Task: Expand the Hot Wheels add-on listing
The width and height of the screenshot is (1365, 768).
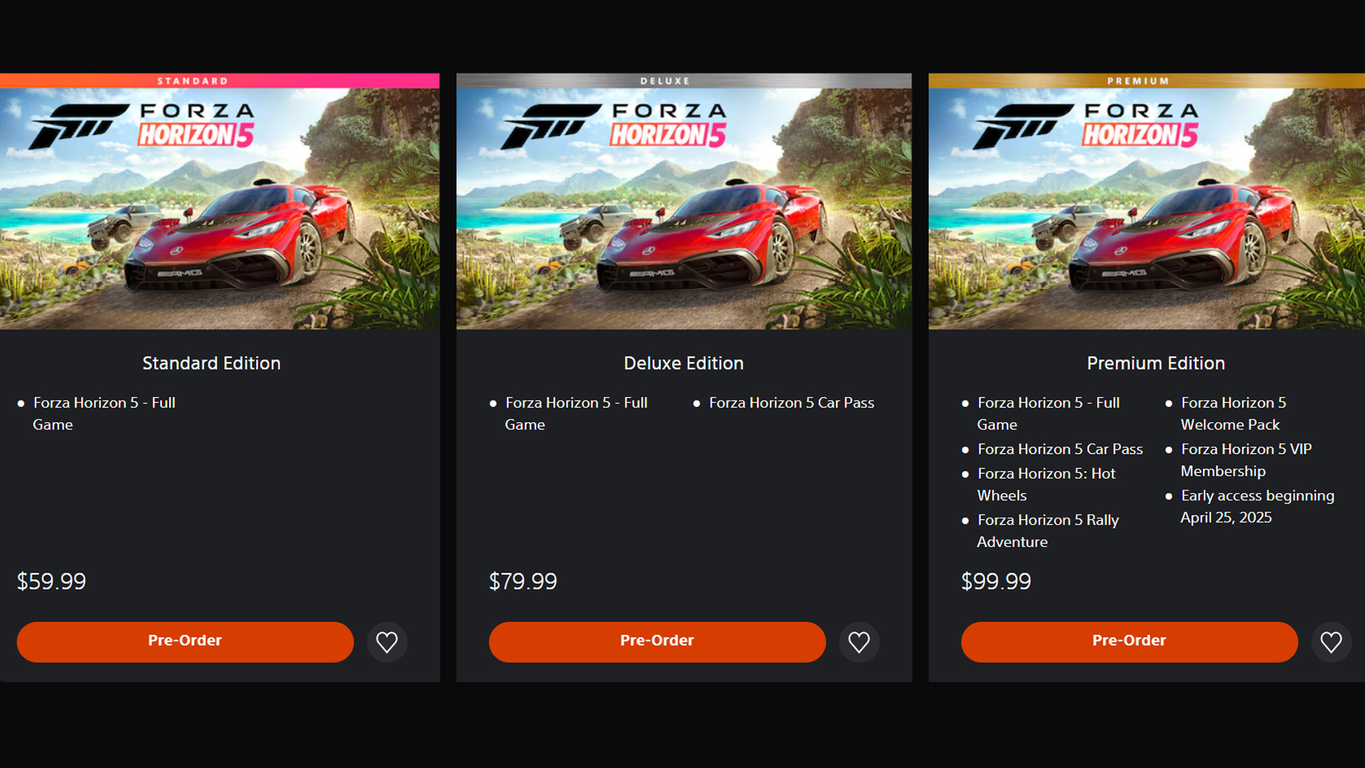Action: [x=1046, y=484]
